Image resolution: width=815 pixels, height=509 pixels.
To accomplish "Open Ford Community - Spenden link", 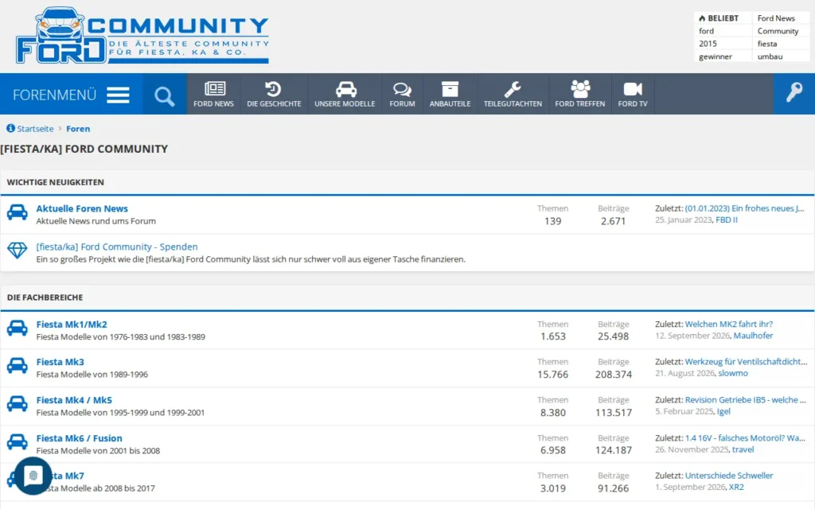I will click(117, 247).
